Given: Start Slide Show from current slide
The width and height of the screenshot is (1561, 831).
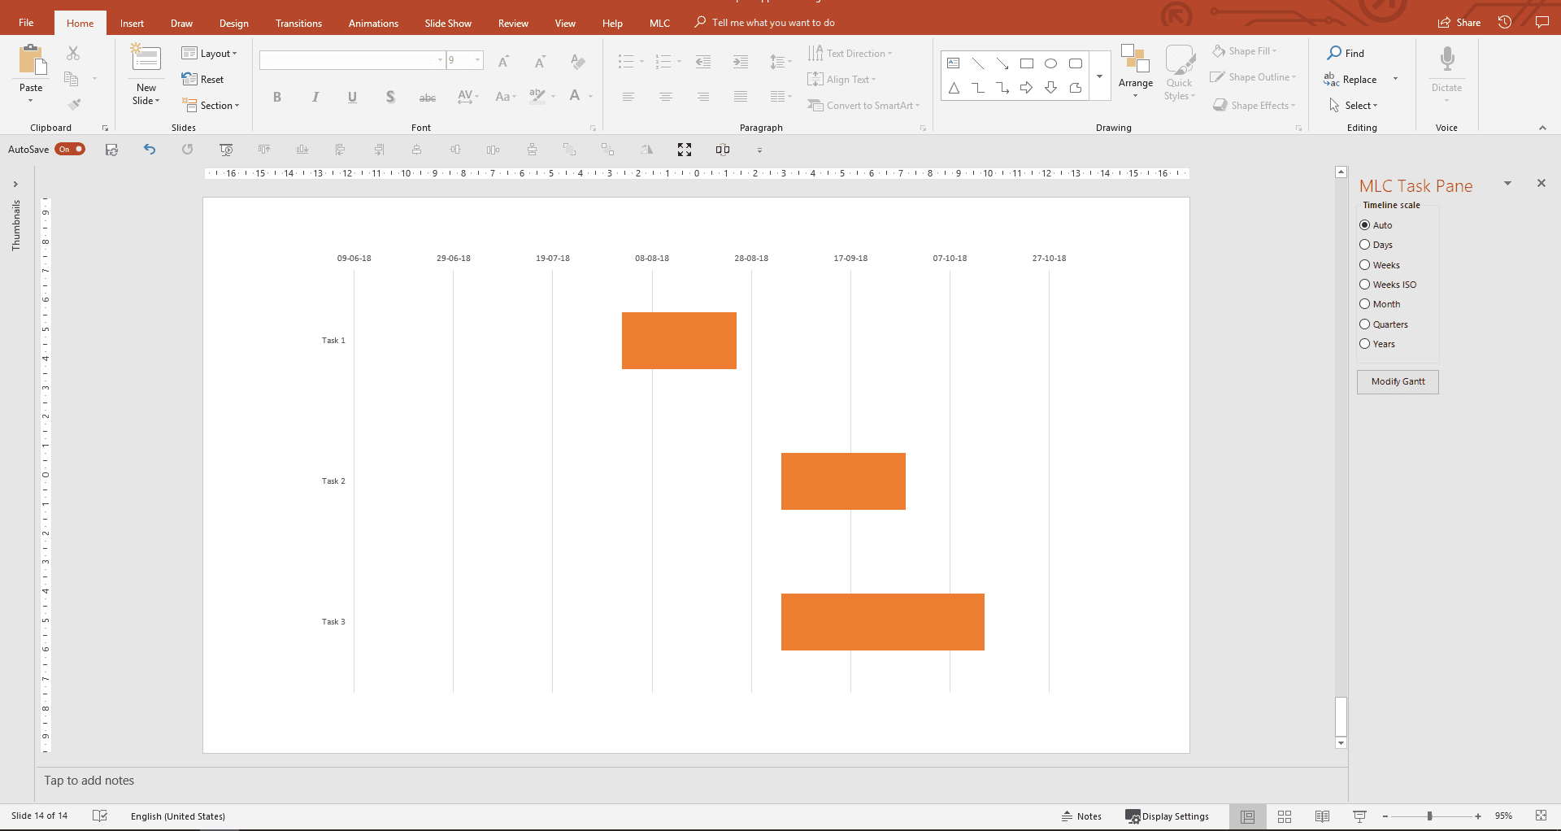Looking at the screenshot, I should [x=1359, y=816].
